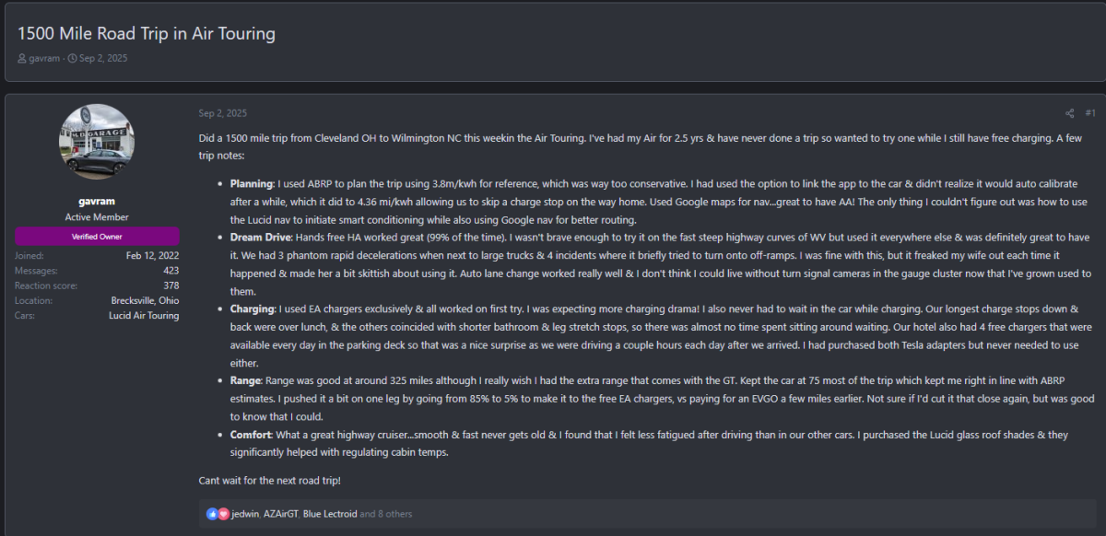Click the thread title 1500 Mile Road Trip
1106x536 pixels.
pos(147,34)
